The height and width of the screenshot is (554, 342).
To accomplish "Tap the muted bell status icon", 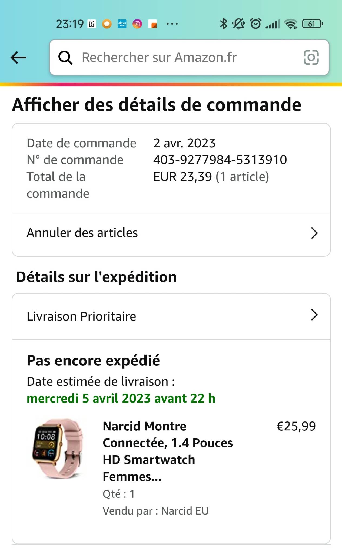I will click(x=239, y=24).
